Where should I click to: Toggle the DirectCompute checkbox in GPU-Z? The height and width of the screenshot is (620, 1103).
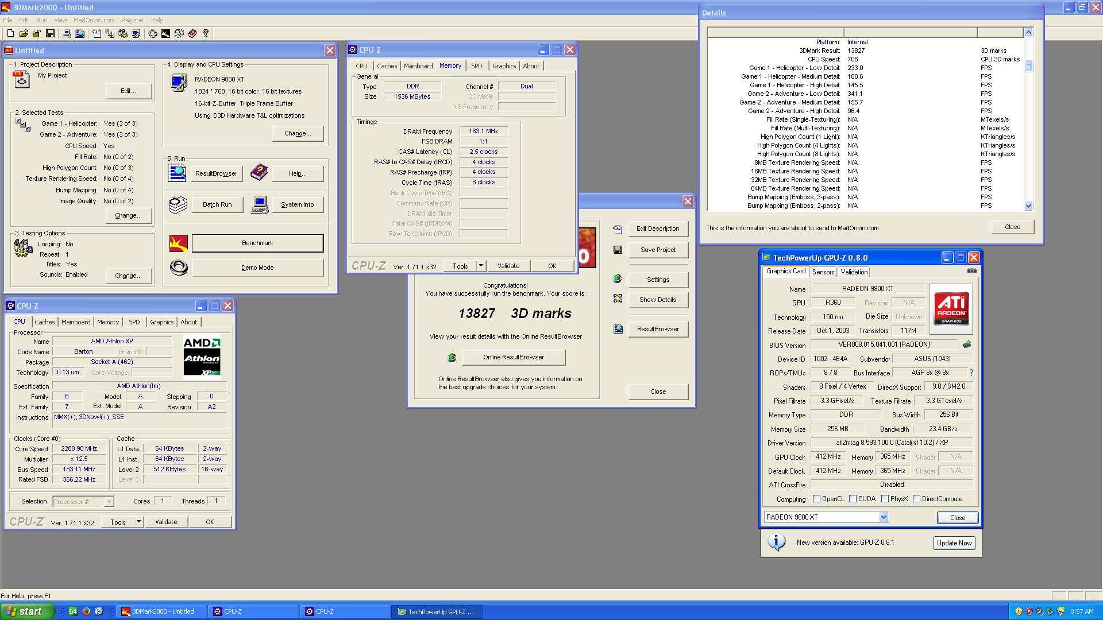click(916, 499)
